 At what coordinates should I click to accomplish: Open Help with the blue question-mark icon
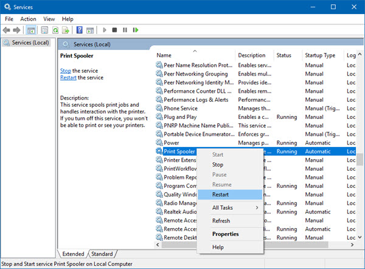(x=79, y=30)
